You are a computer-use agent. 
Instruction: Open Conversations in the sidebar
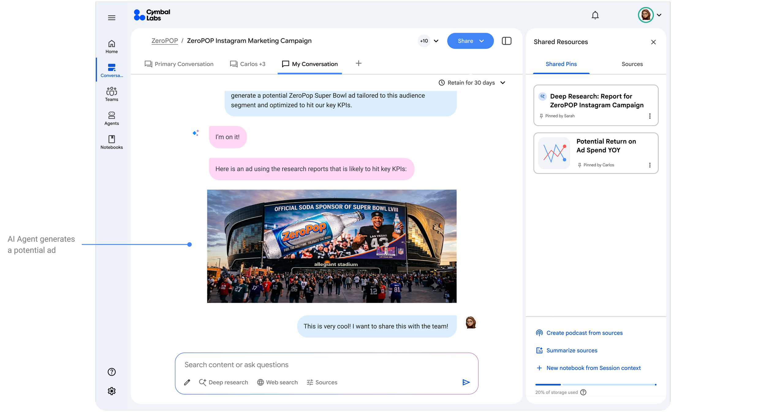(x=112, y=70)
